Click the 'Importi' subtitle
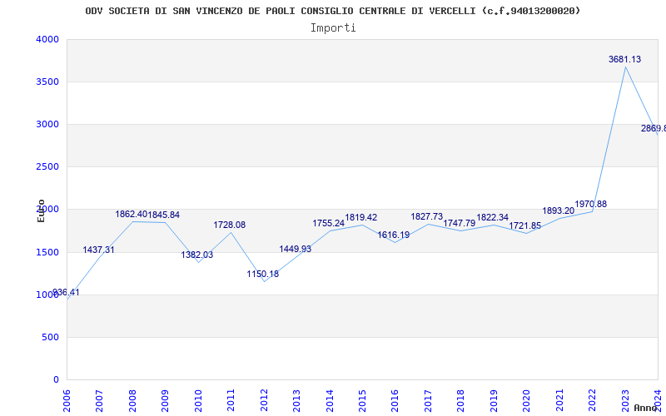 [333, 28]
